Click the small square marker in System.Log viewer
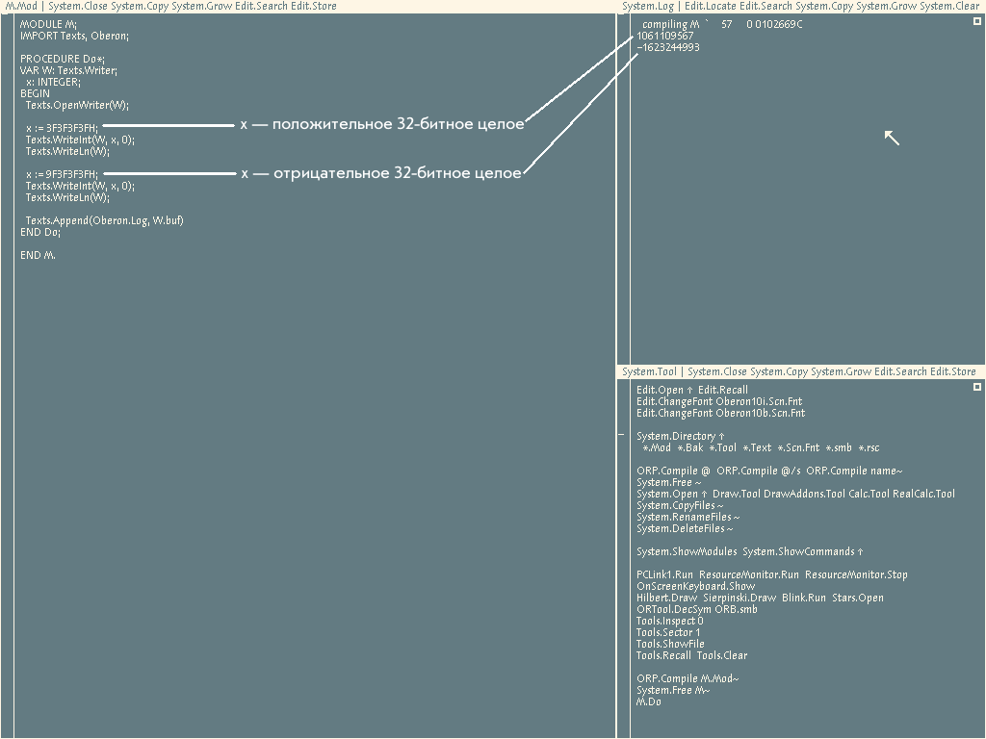986x739 pixels. (x=977, y=20)
